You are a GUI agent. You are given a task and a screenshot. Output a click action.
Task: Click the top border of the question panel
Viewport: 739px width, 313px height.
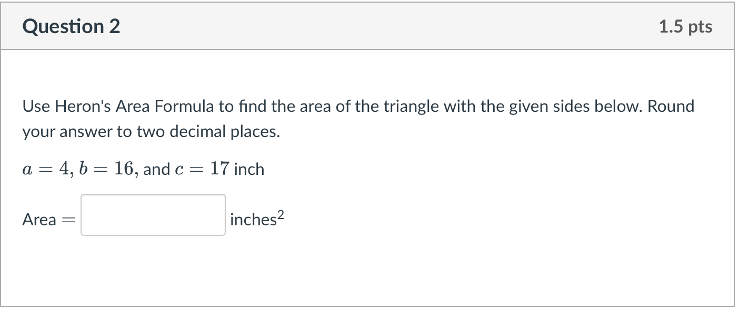click(368, 3)
